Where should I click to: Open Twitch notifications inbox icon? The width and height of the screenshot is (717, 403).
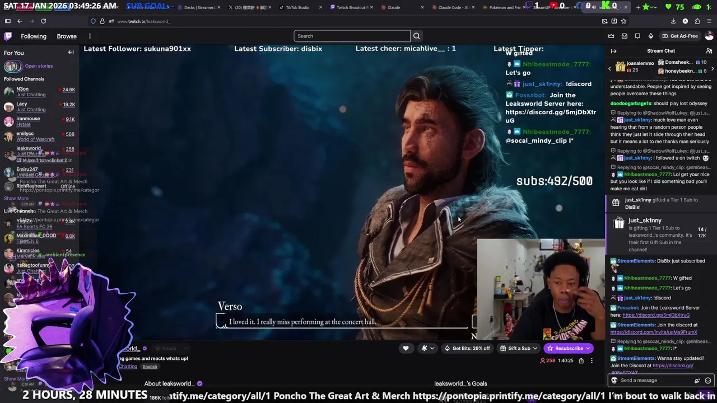625,36
